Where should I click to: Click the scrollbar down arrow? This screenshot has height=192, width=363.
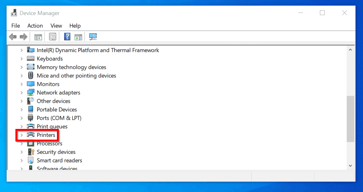[350, 165]
